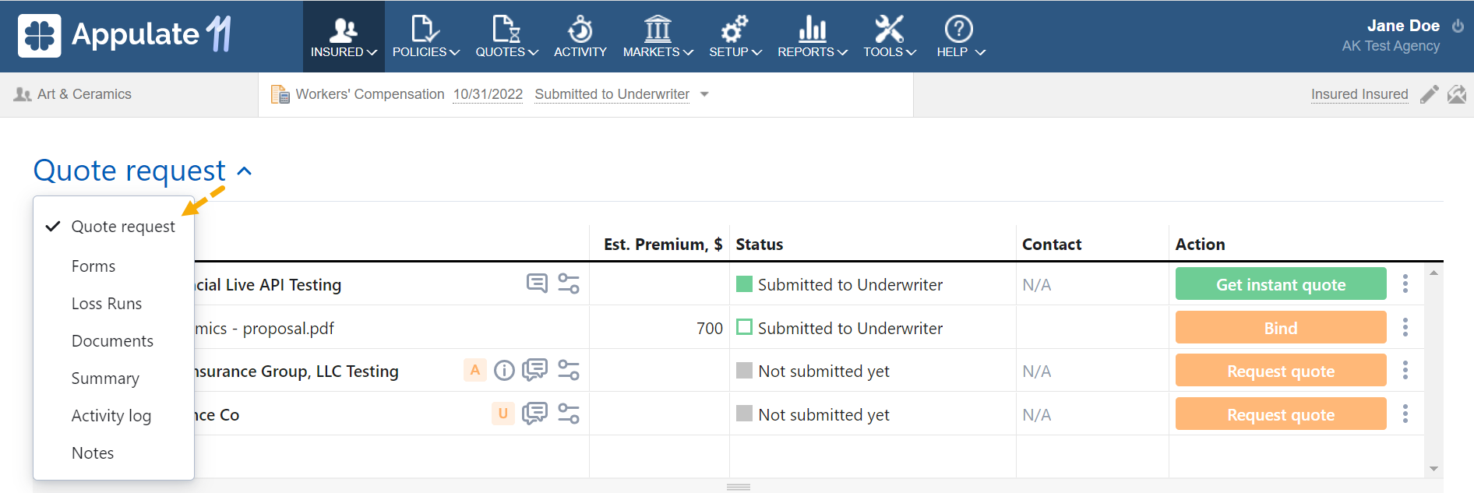Open the Submitted to Underwriter status dropdown arrow

tap(704, 94)
